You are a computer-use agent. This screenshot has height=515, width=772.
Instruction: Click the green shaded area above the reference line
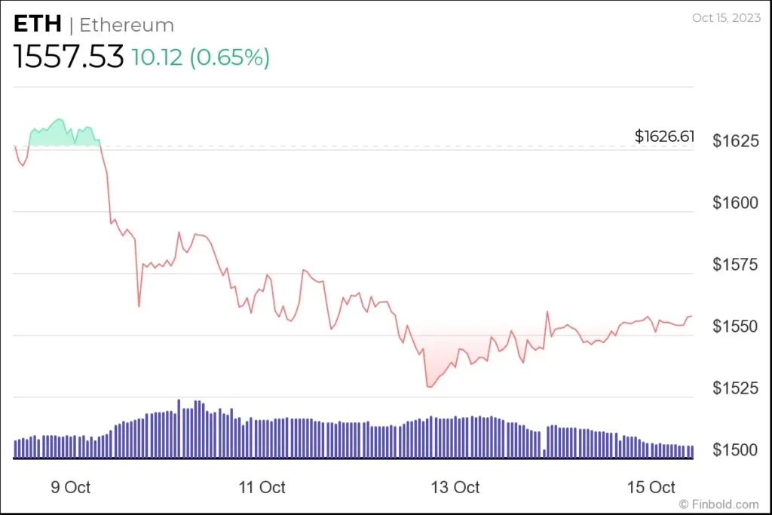[57, 134]
